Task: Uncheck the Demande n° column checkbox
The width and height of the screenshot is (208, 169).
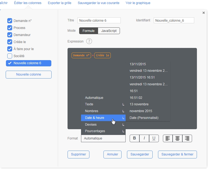Action: pyautogui.click(x=10, y=21)
